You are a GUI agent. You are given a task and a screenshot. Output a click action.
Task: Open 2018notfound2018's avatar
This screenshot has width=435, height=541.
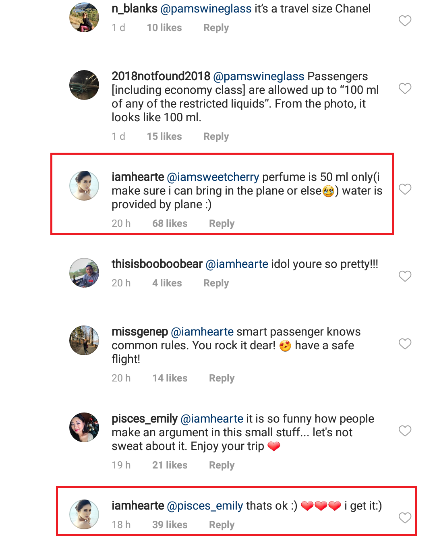(84, 85)
